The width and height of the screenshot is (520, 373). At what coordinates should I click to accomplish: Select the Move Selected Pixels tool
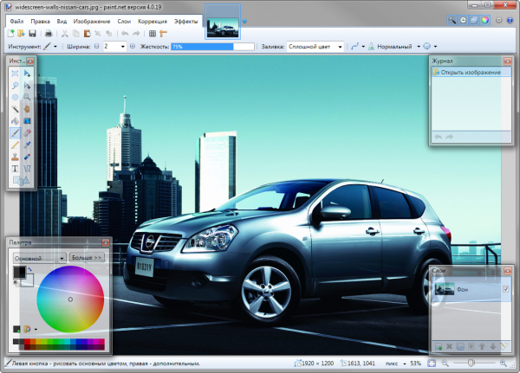tap(27, 74)
